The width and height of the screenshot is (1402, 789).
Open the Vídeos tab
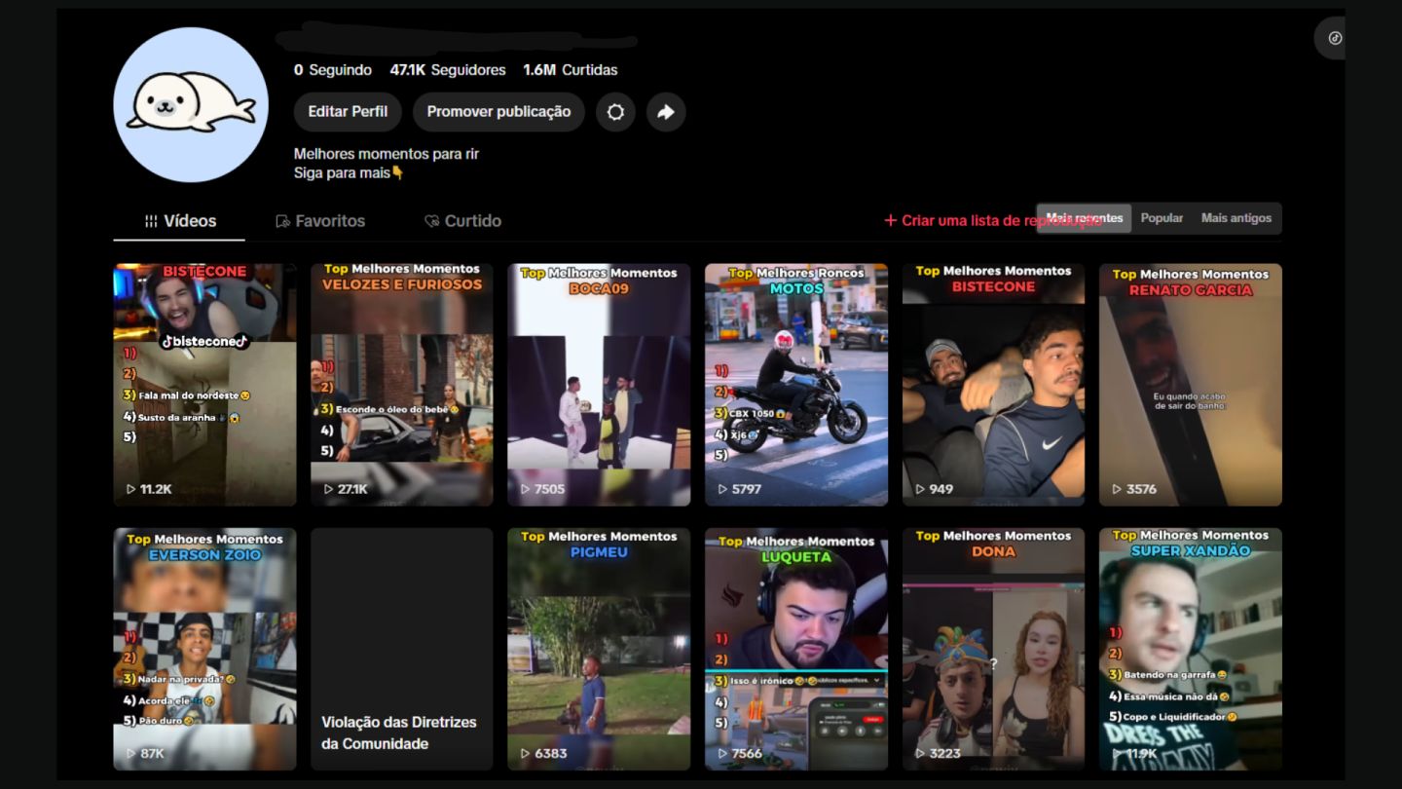point(179,221)
